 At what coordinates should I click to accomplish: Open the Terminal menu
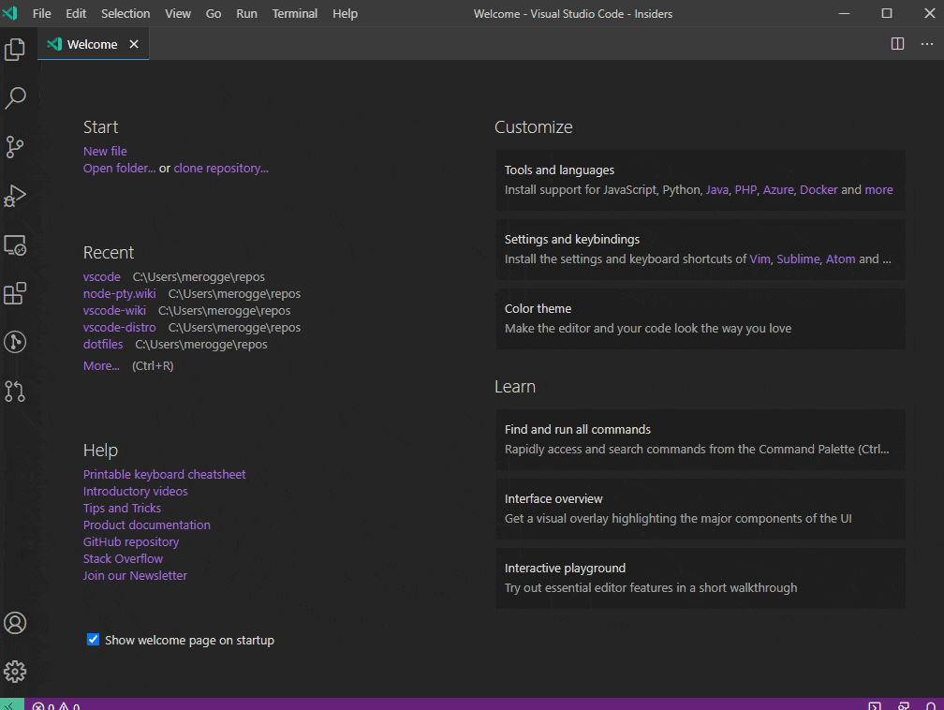click(294, 13)
